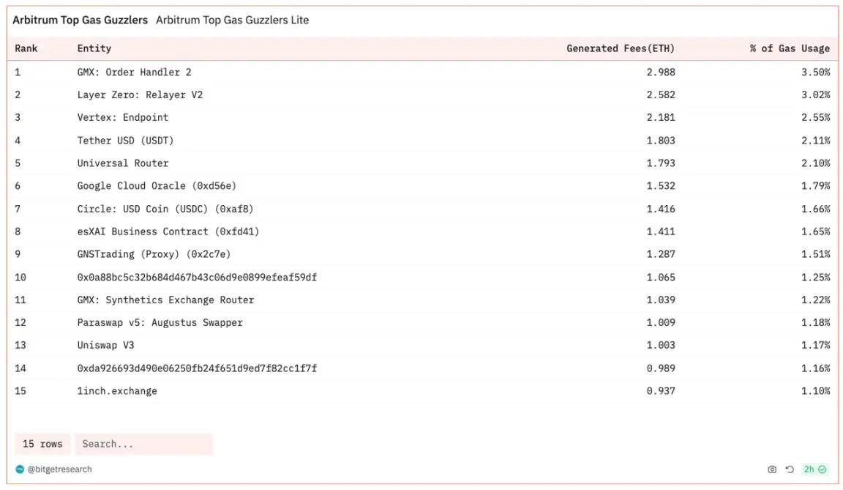This screenshot has height=490, width=843.
Task: Click the Search input field
Action: [x=144, y=444]
